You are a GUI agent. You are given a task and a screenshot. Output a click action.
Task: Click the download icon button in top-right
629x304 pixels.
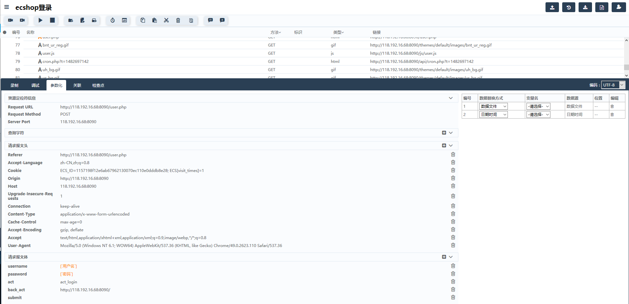point(585,7)
